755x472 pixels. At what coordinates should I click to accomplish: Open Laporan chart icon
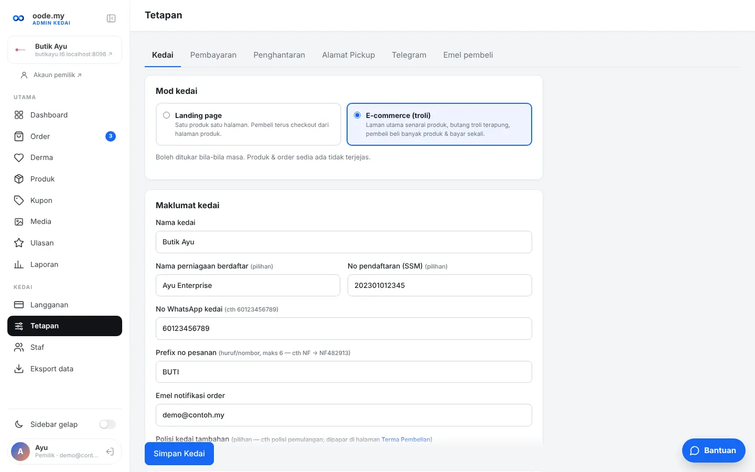19,264
